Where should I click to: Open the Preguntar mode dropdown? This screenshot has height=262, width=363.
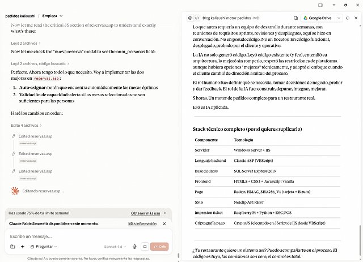click(x=44, y=247)
